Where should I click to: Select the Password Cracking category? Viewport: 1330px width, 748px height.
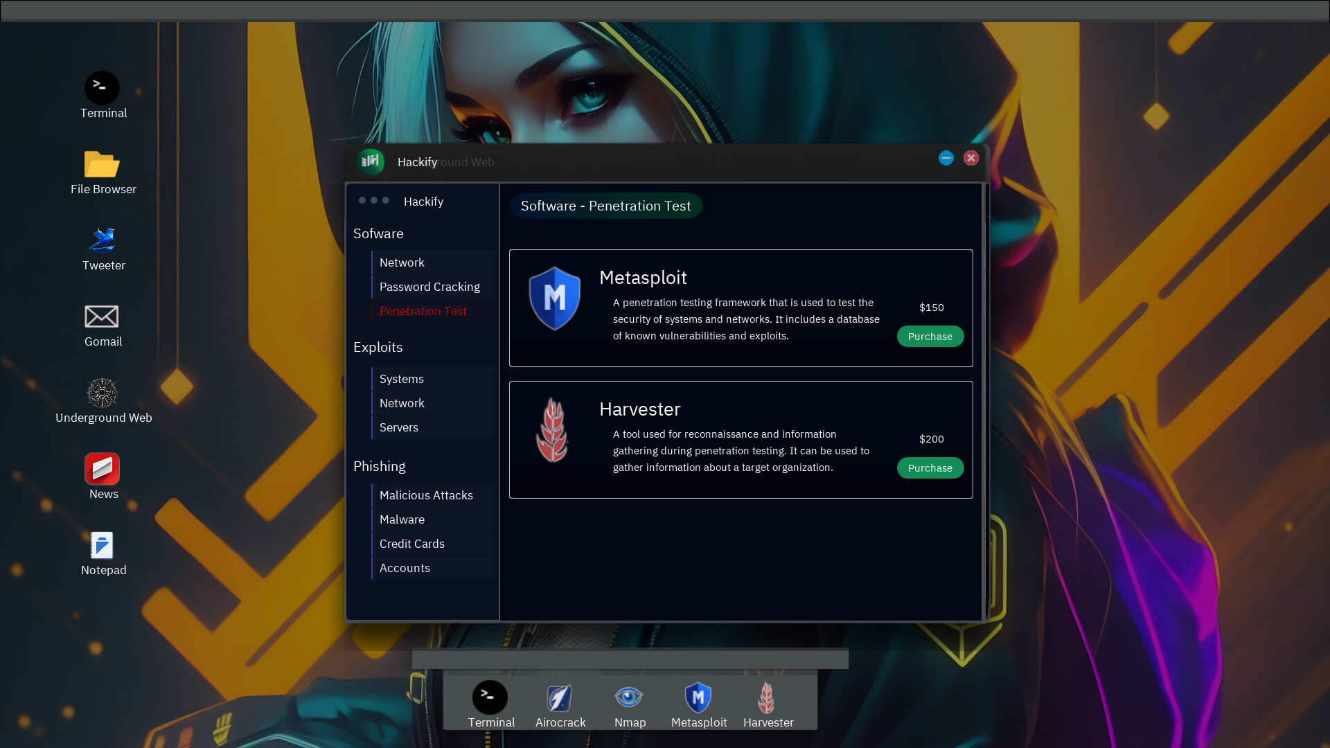[429, 286]
